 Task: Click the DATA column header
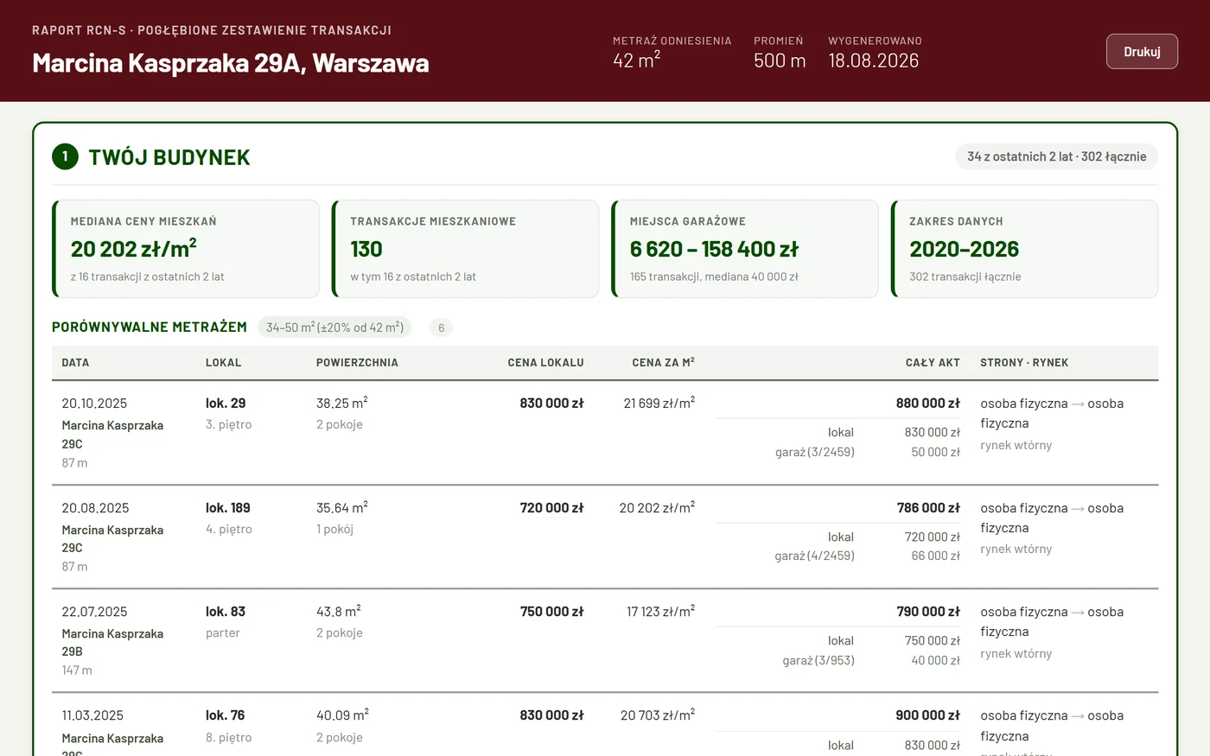coord(75,363)
